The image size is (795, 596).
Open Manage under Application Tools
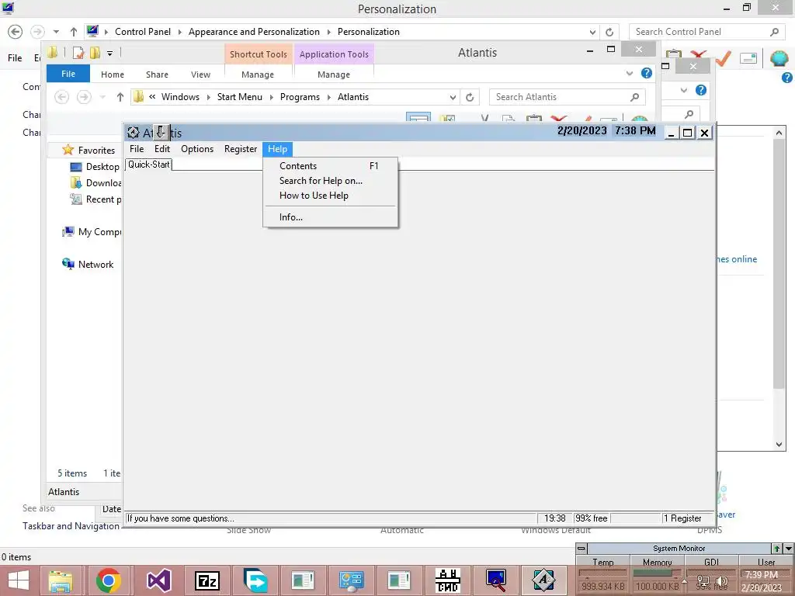click(334, 74)
